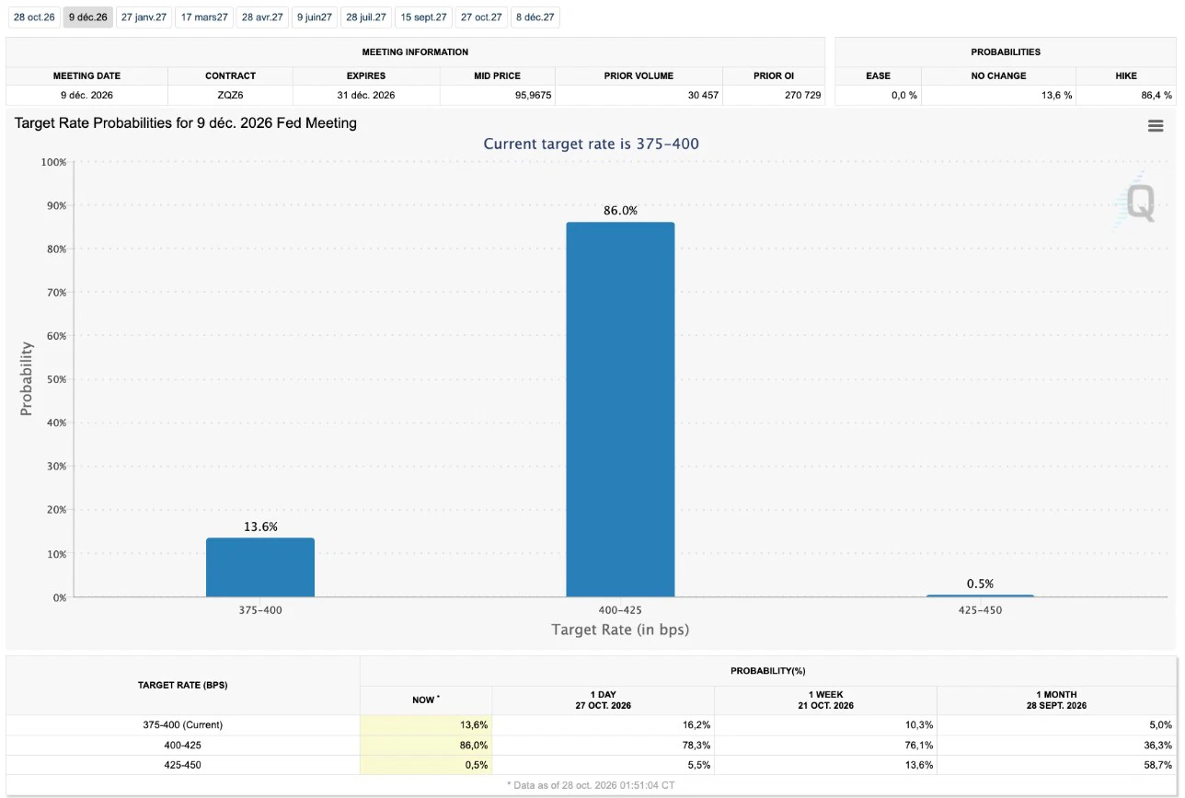The image size is (1185, 798).
Task: Click the 'Target Rate Probabilities' chart heading
Action: coord(186,122)
